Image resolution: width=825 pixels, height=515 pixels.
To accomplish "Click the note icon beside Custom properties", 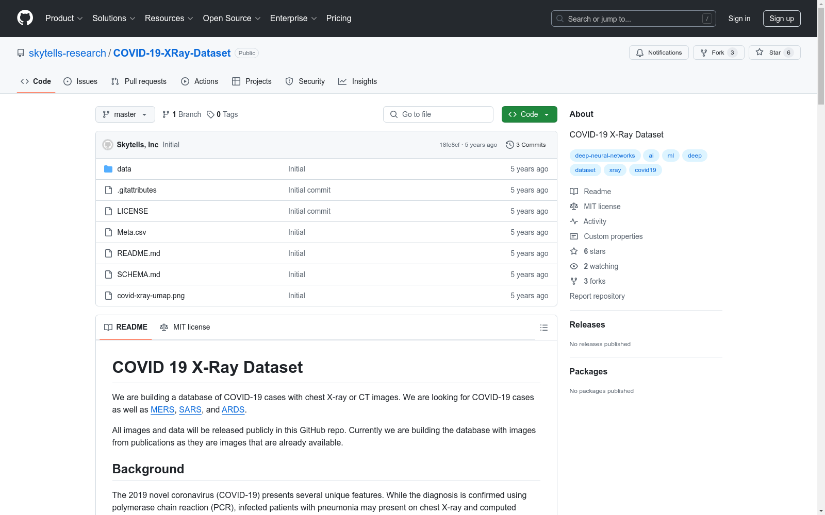I will pos(574,236).
